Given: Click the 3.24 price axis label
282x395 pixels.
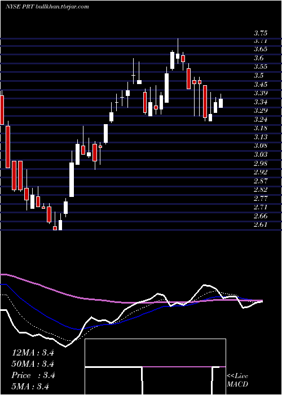Looking at the screenshot, I should 261,120.
